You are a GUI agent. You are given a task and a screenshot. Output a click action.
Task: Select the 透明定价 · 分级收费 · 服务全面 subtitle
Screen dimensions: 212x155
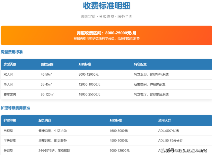coord(106,17)
